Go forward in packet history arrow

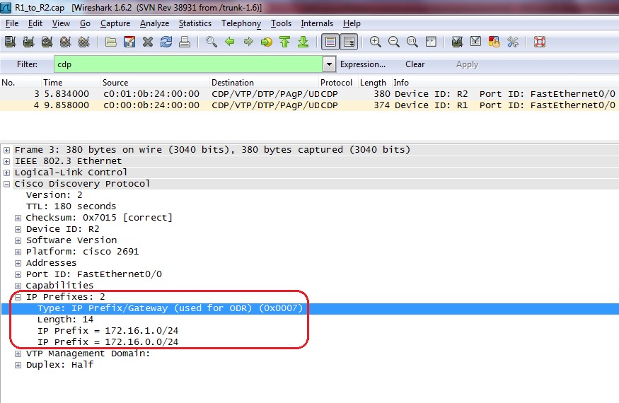pyautogui.click(x=248, y=42)
